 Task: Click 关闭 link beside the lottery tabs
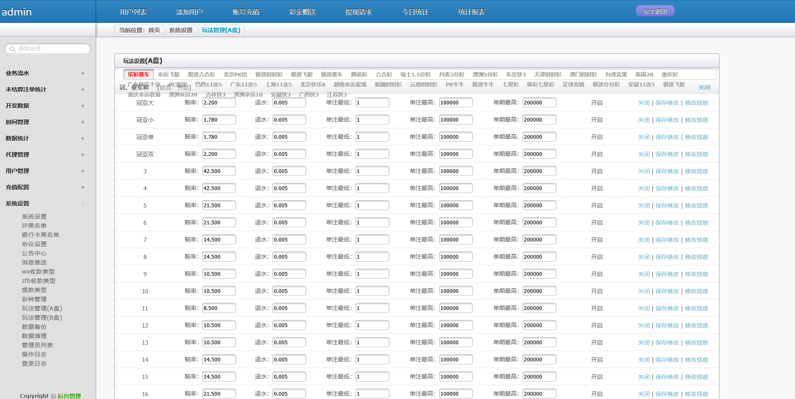tap(704, 87)
